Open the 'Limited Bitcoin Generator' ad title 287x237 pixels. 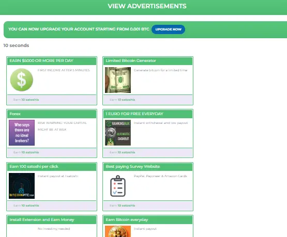tap(131, 60)
